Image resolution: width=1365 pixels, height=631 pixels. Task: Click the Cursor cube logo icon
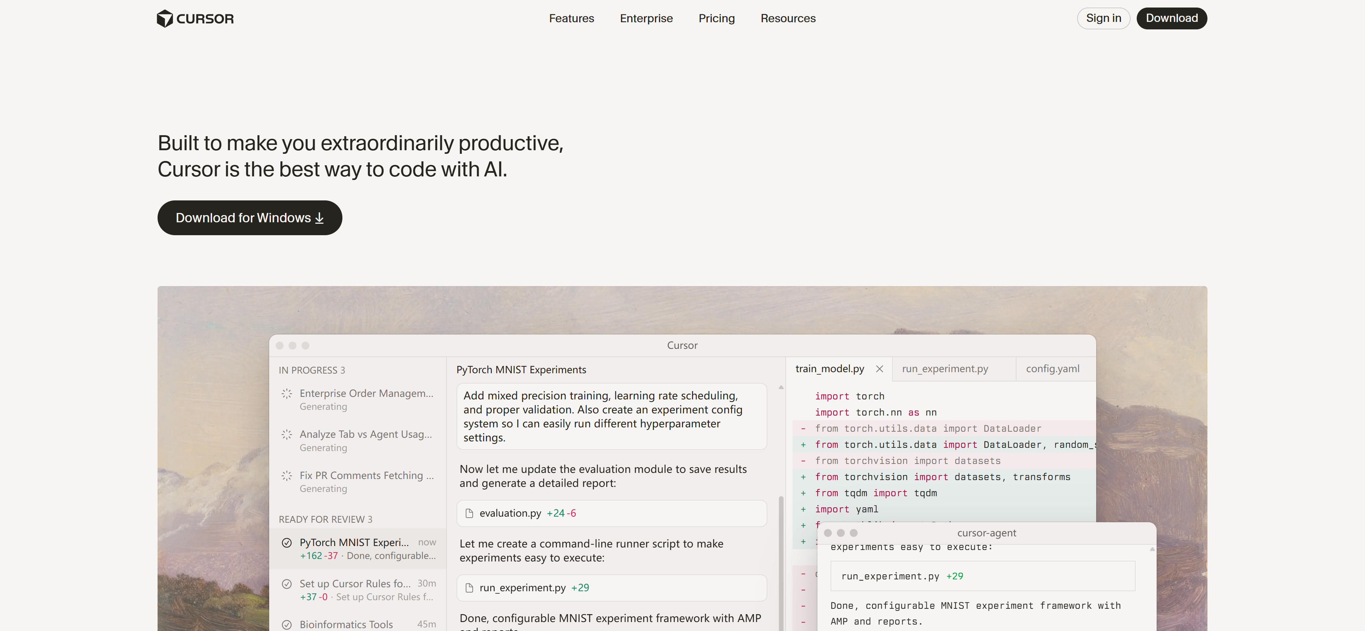pos(165,19)
